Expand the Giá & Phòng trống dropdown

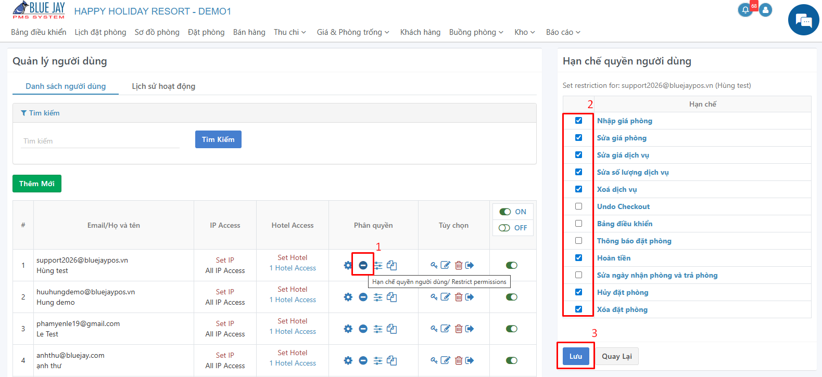click(353, 32)
